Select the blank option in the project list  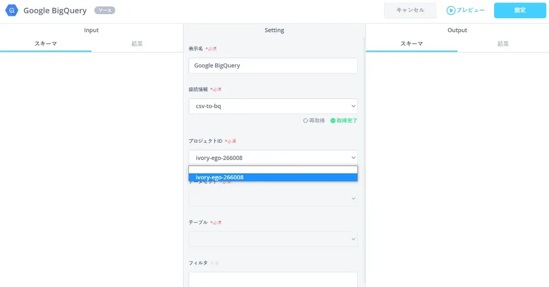[x=273, y=170]
